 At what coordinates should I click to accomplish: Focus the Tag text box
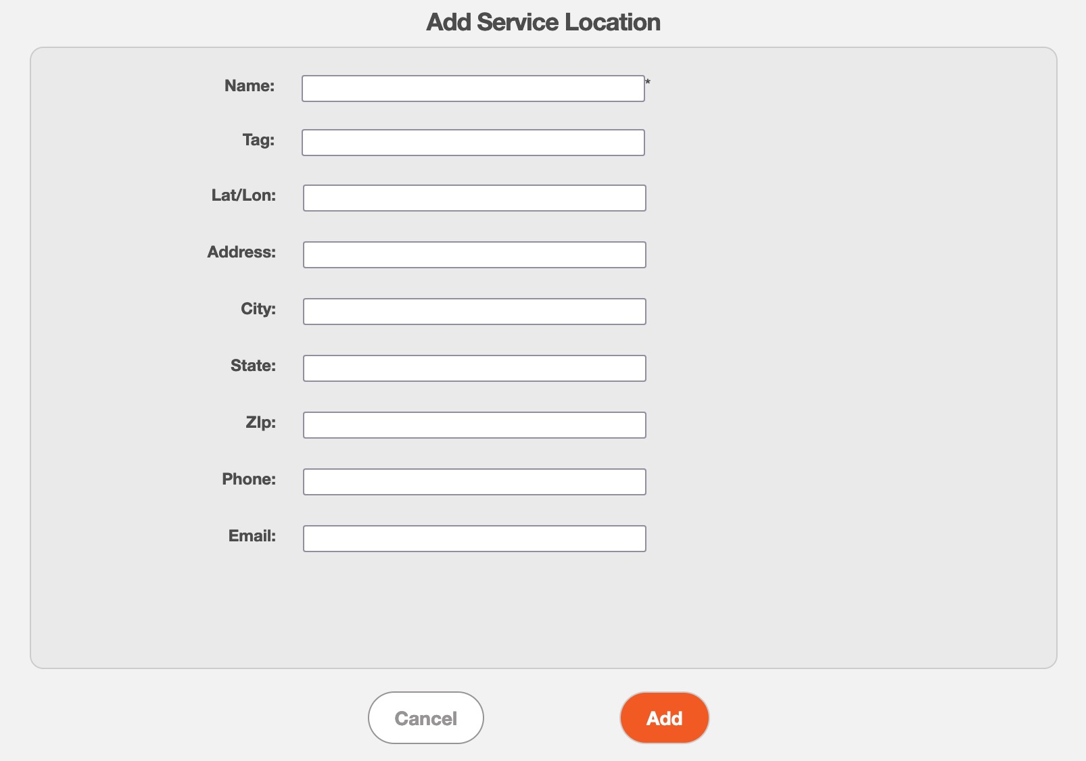point(473,143)
